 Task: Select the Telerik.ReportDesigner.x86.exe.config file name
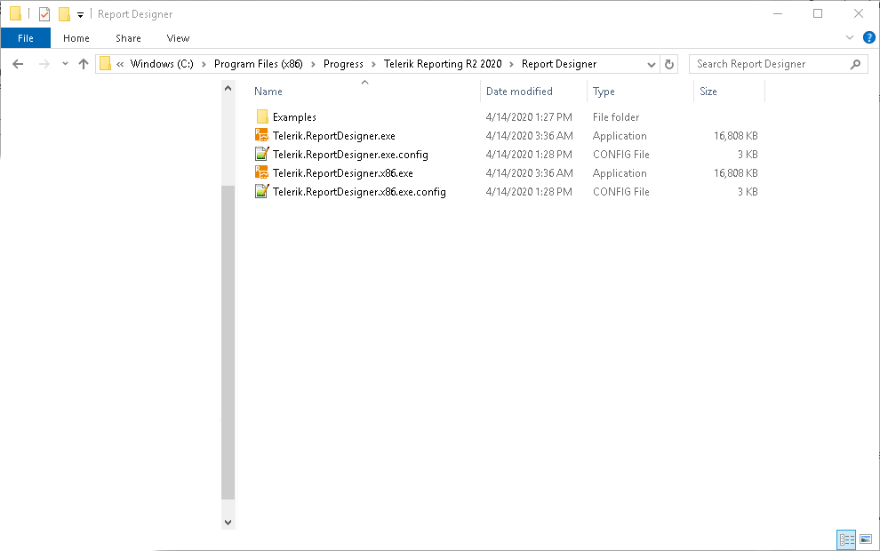coord(359,191)
